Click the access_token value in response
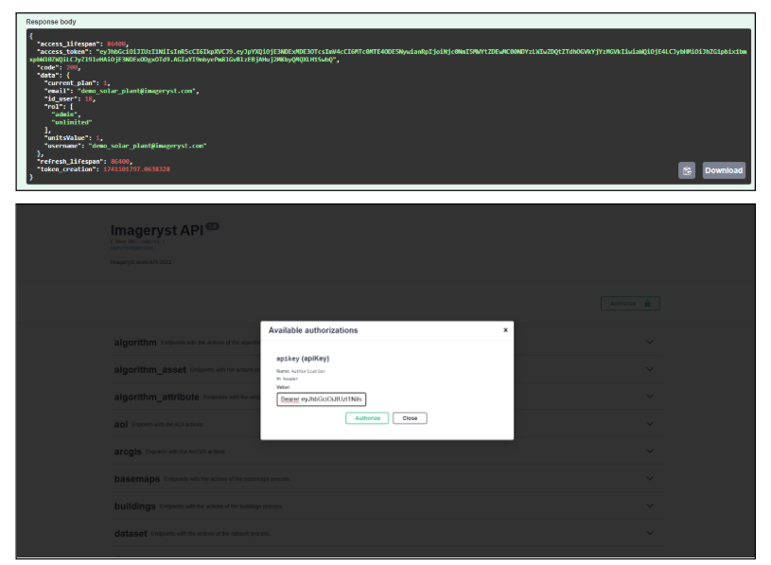Screen dimensions: 771x565 388,56
